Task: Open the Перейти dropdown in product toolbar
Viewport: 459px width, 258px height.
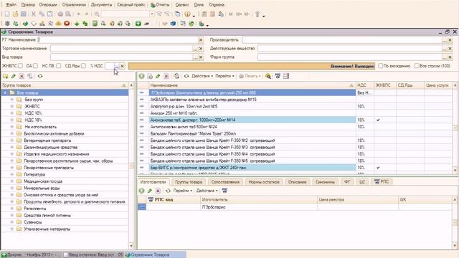Action: [x=224, y=76]
